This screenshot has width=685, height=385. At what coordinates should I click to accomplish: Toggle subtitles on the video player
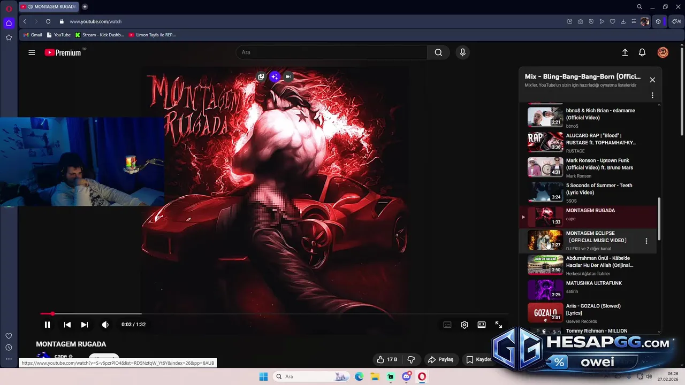tap(447, 325)
